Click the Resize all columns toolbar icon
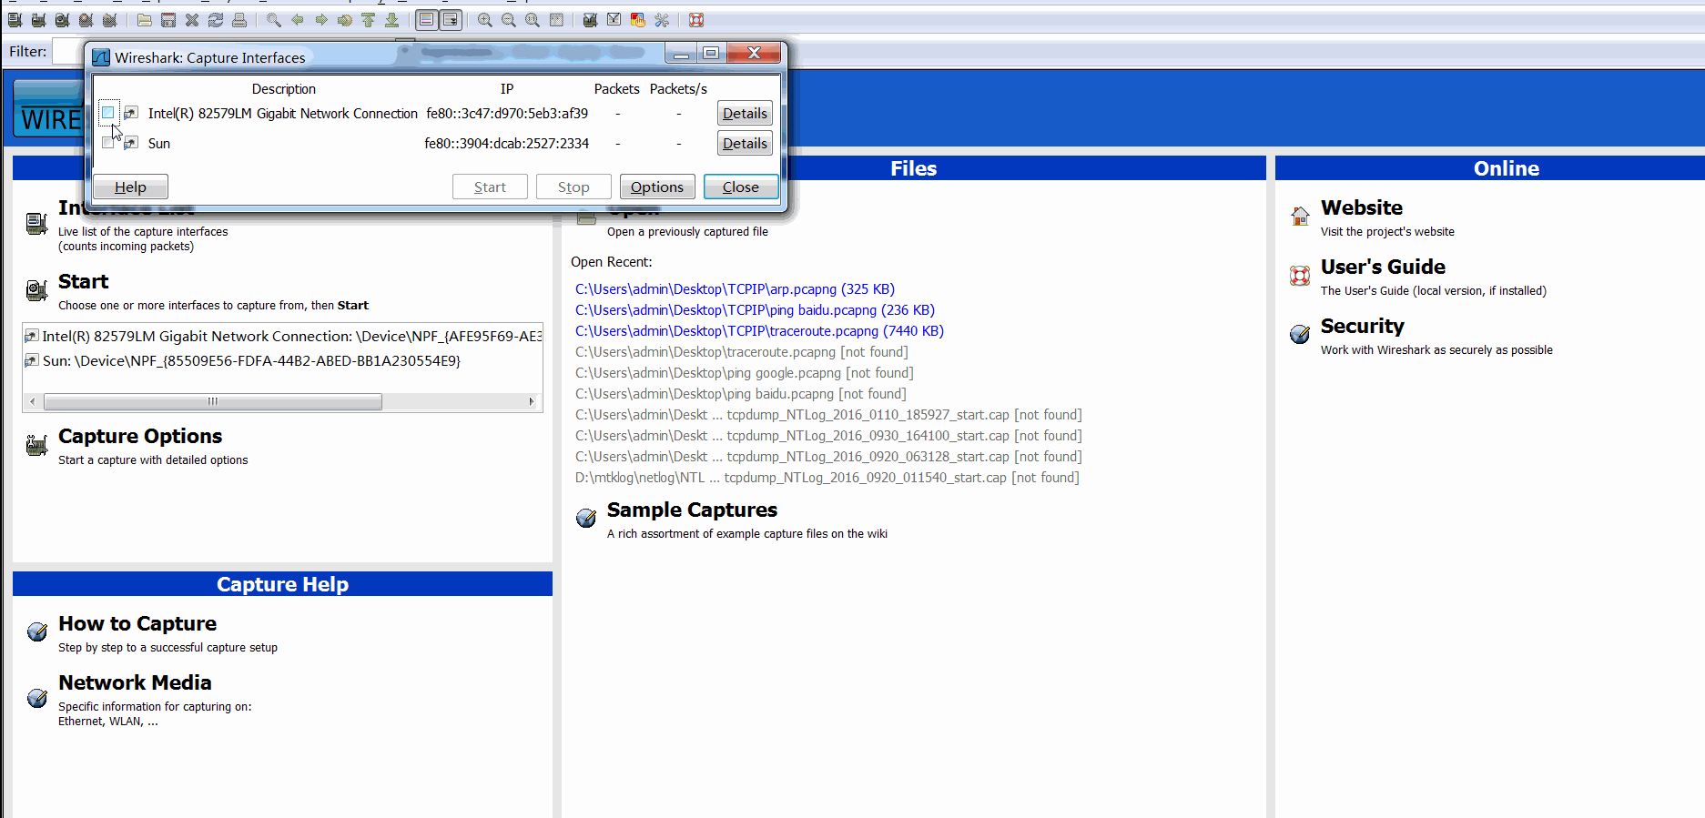This screenshot has width=1705, height=818. 556,20
